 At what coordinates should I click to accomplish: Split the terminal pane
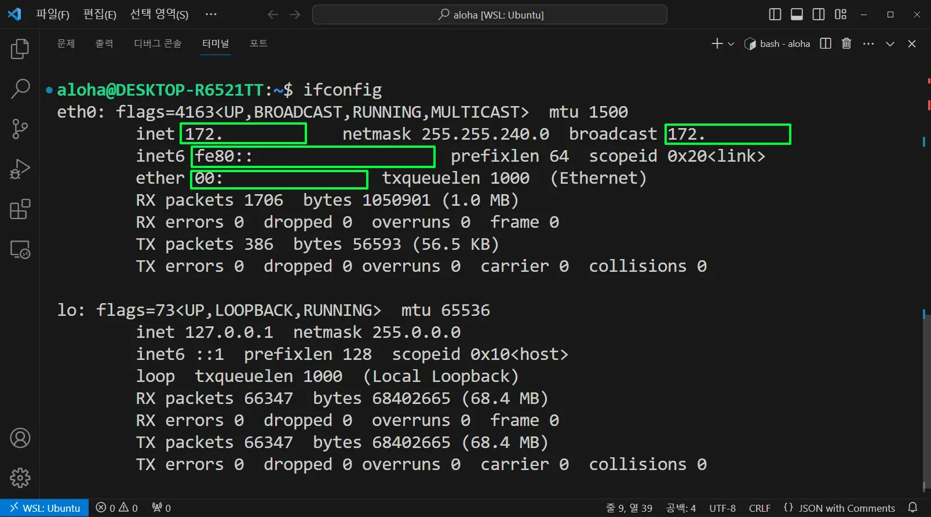(x=826, y=43)
